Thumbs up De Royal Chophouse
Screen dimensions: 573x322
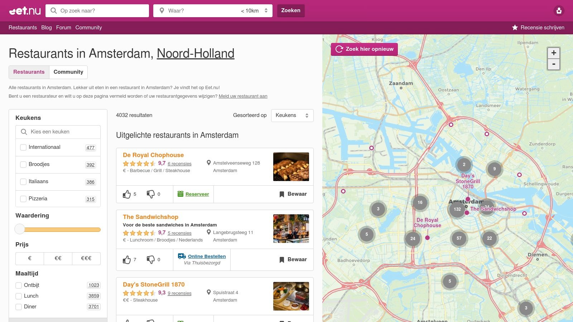coord(127,194)
